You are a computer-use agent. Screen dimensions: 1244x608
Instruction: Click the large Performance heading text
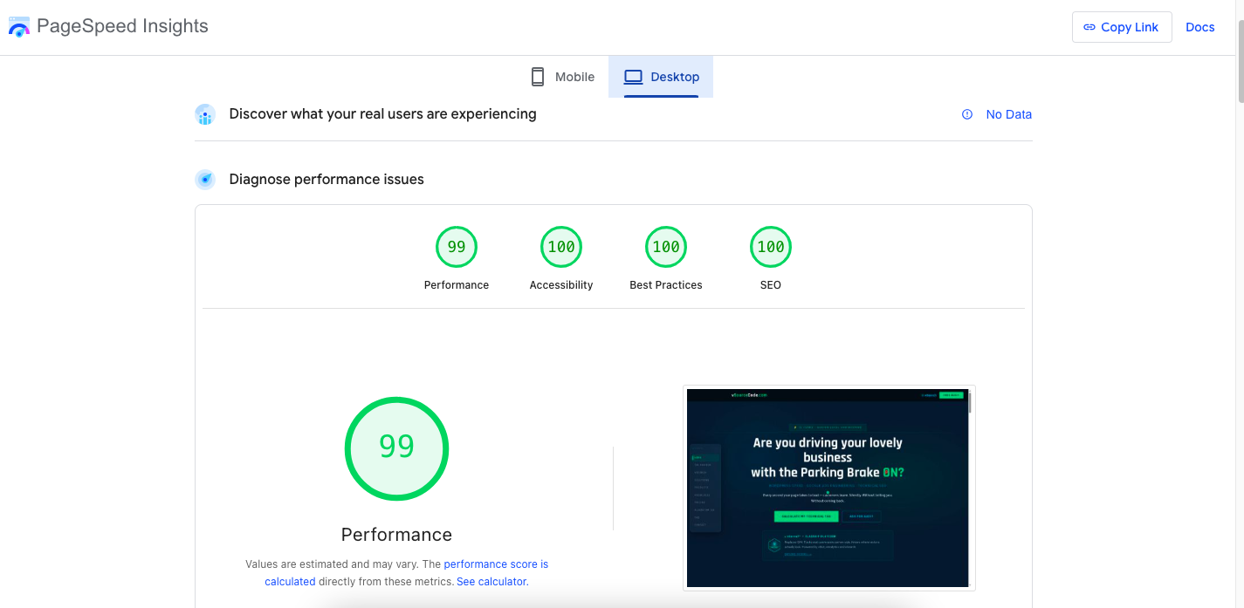[396, 535]
